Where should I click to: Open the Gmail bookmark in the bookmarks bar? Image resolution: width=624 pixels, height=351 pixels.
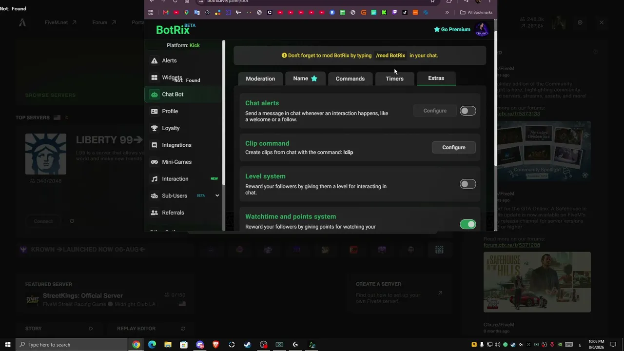tap(166, 12)
